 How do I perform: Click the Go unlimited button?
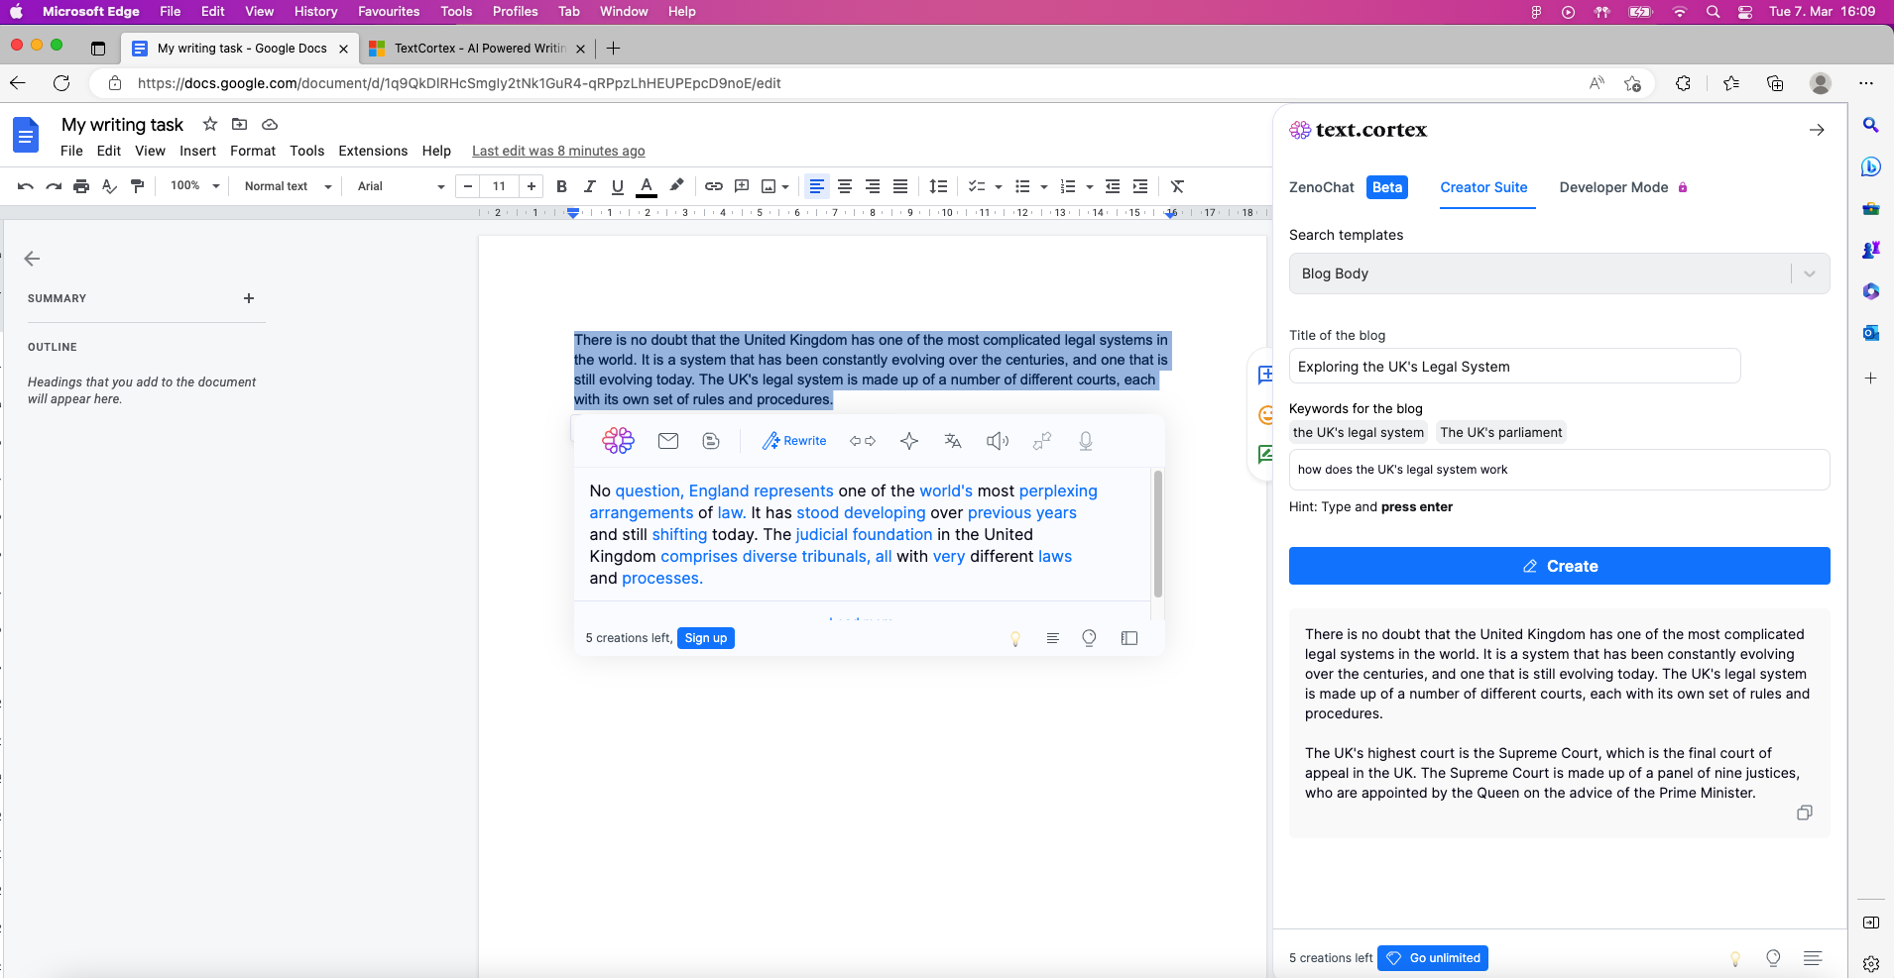tap(1433, 958)
